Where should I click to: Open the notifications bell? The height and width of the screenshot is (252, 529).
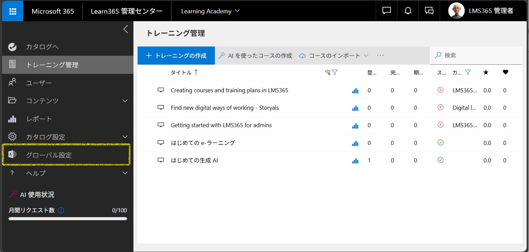pos(408,11)
